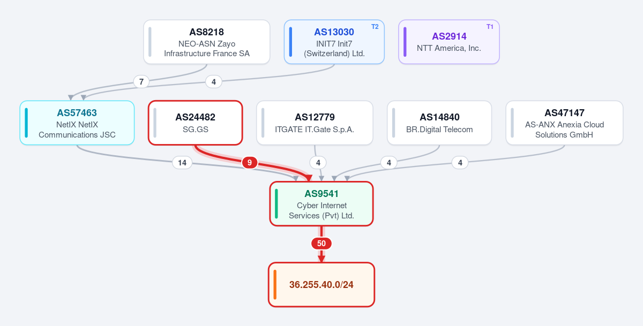Select the AS2914 NTT America node
643x326 pixels.
point(449,42)
